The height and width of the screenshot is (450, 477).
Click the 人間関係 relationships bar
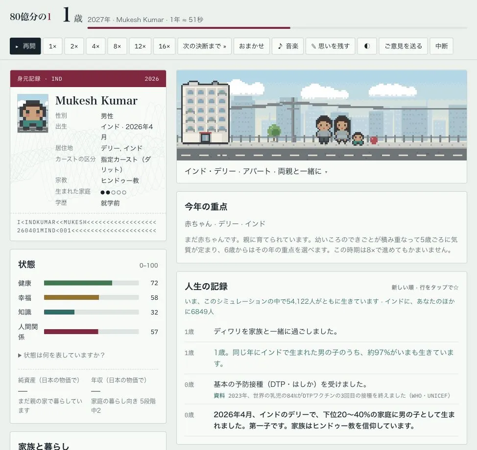tap(91, 332)
